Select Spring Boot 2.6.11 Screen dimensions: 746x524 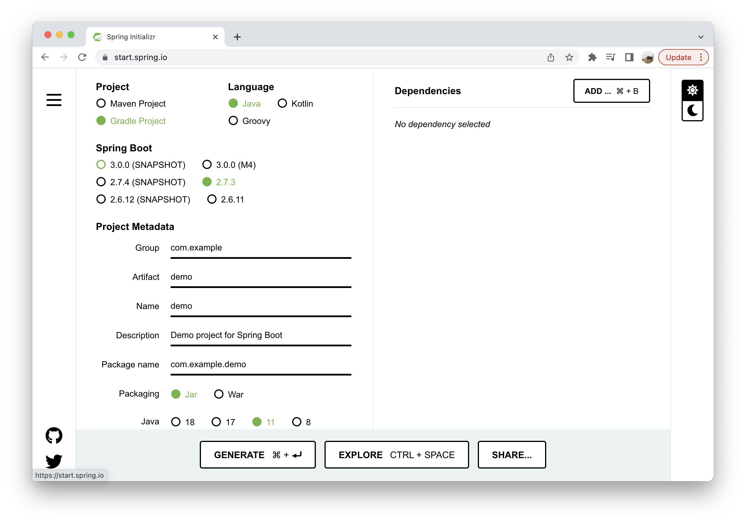coord(225,199)
